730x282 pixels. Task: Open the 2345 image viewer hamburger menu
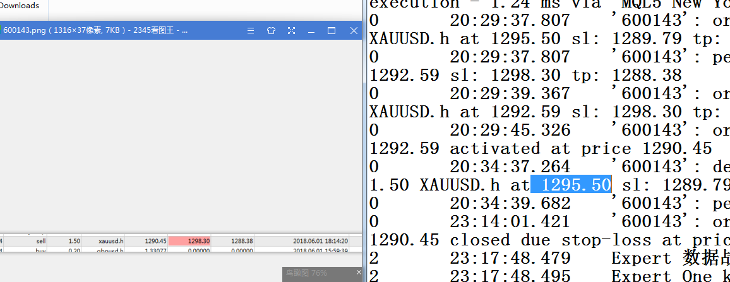coord(251,30)
